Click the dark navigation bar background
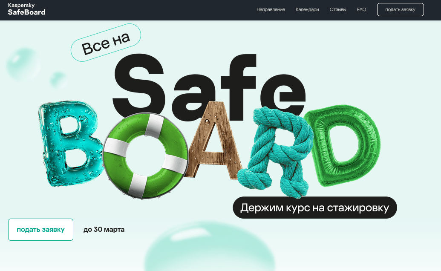The width and height of the screenshot is (441, 271). pyautogui.click(x=170, y=9)
